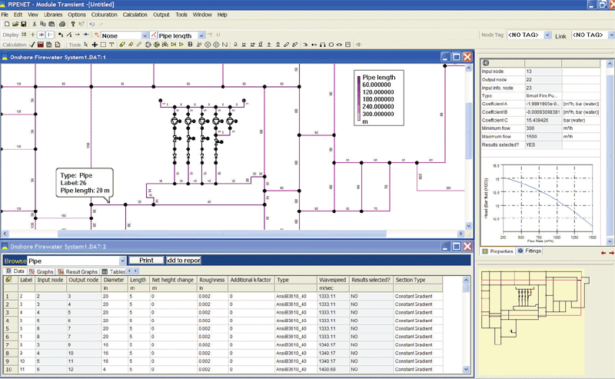
Task: Select the yellow triangle check valve tool
Action: [181, 45]
